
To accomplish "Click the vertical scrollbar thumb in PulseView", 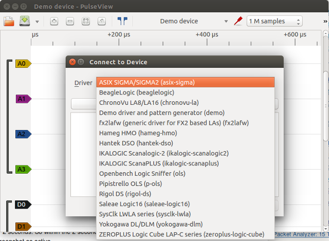I will [x=325, y=106].
